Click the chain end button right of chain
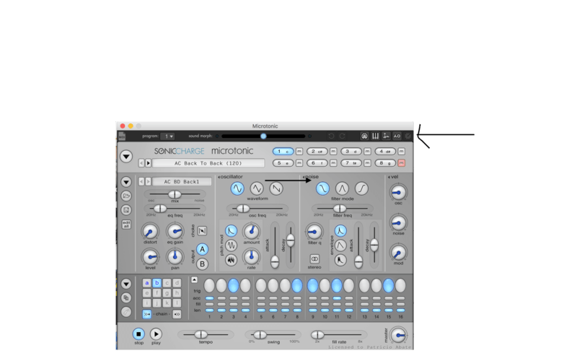This screenshot has height=361, width=577. pos(177,314)
